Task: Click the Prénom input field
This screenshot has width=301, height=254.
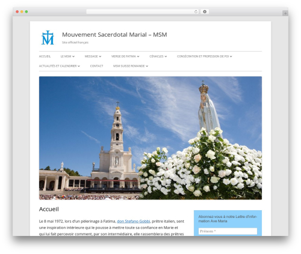Action: point(228,231)
